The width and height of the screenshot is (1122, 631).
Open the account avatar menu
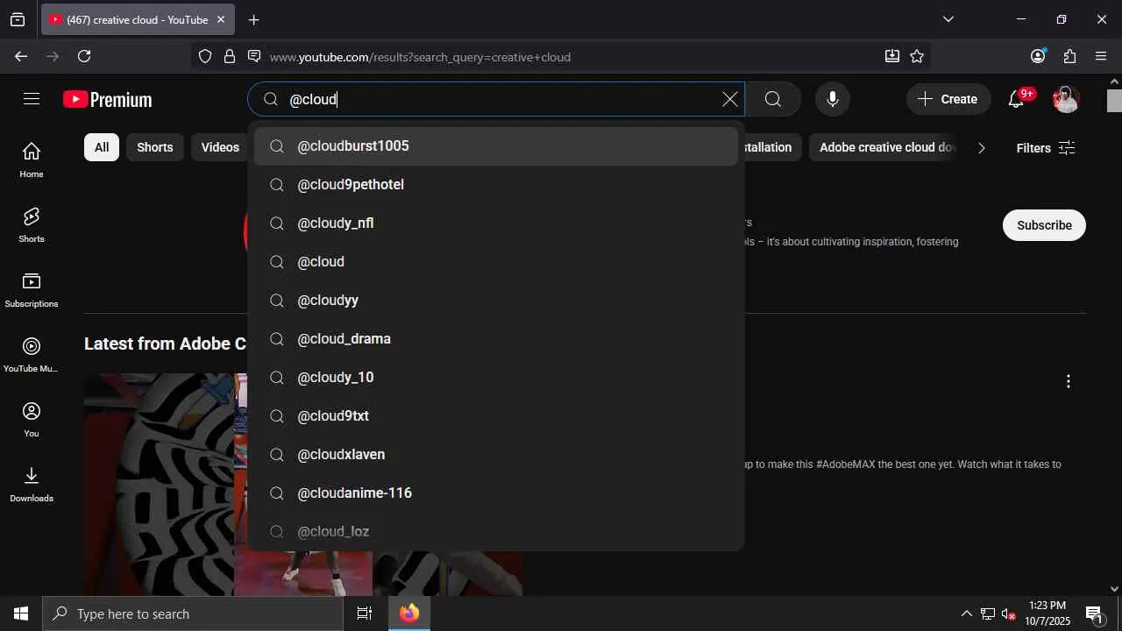pos(1066,99)
